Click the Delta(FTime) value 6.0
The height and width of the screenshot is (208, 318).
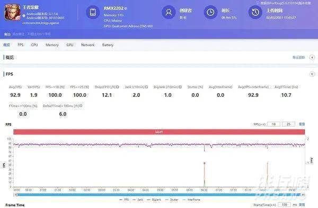63,114
